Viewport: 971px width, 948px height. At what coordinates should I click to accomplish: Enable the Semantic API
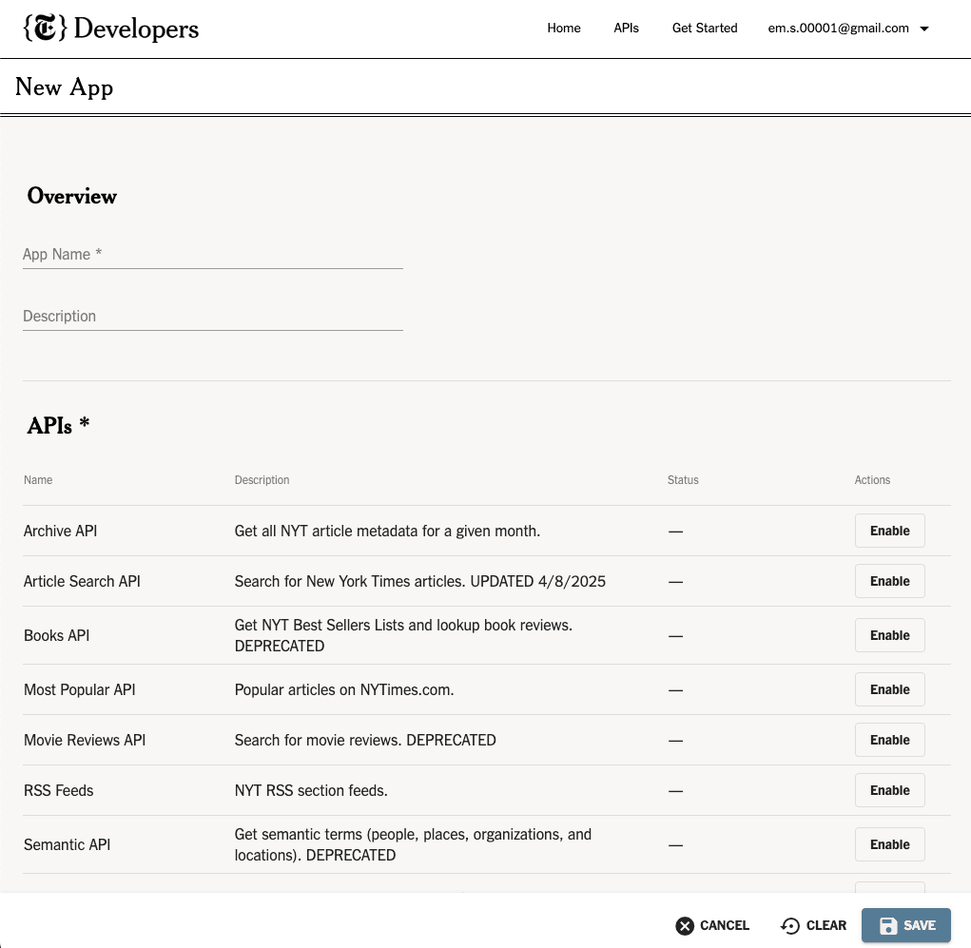tap(890, 844)
